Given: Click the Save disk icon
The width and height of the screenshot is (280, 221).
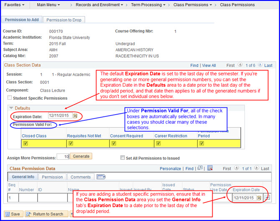Looking at the screenshot, I should click(x=8, y=214).
